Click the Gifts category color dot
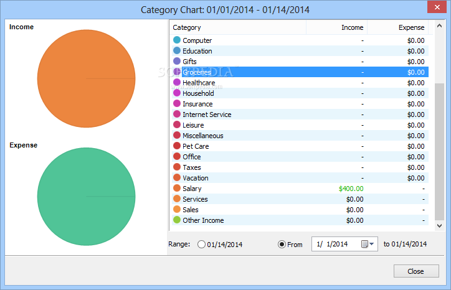Screen dimensions: 451x290 pos(177,61)
